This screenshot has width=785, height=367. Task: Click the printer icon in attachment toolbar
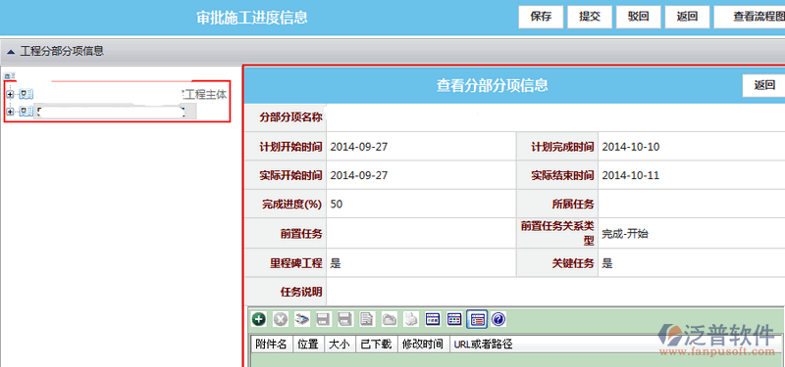(410, 319)
